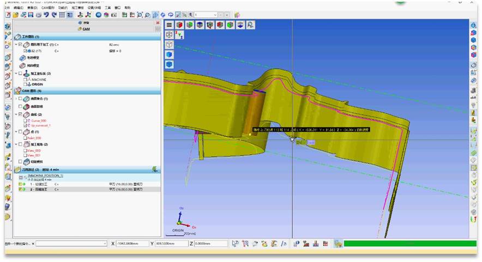
Task: Click the blue sphere shading icon
Action: click(x=98, y=15)
